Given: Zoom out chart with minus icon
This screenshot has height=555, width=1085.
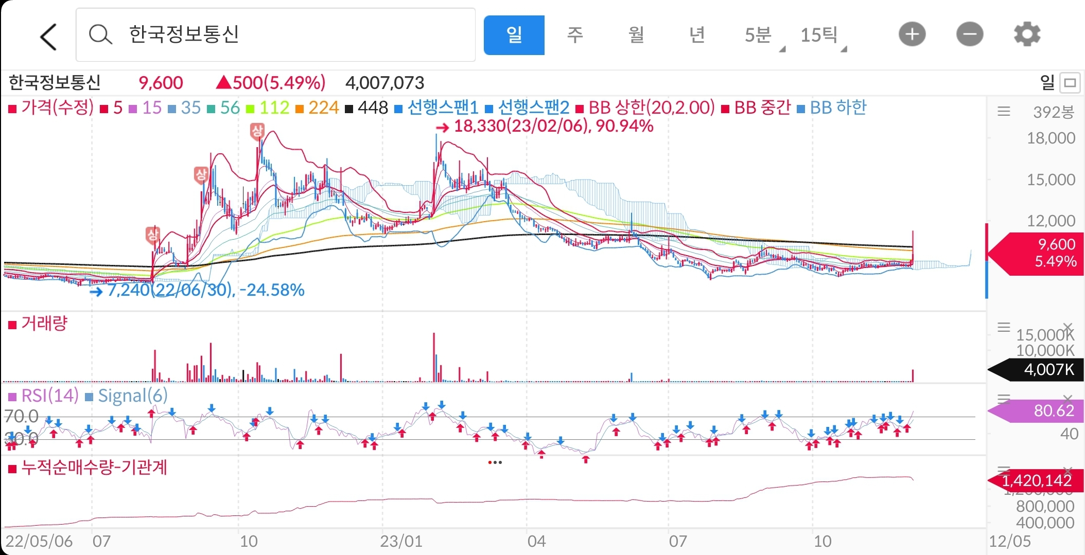Looking at the screenshot, I should click(x=970, y=34).
